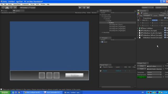Toggle Center pivot mode button

coord(24,8)
